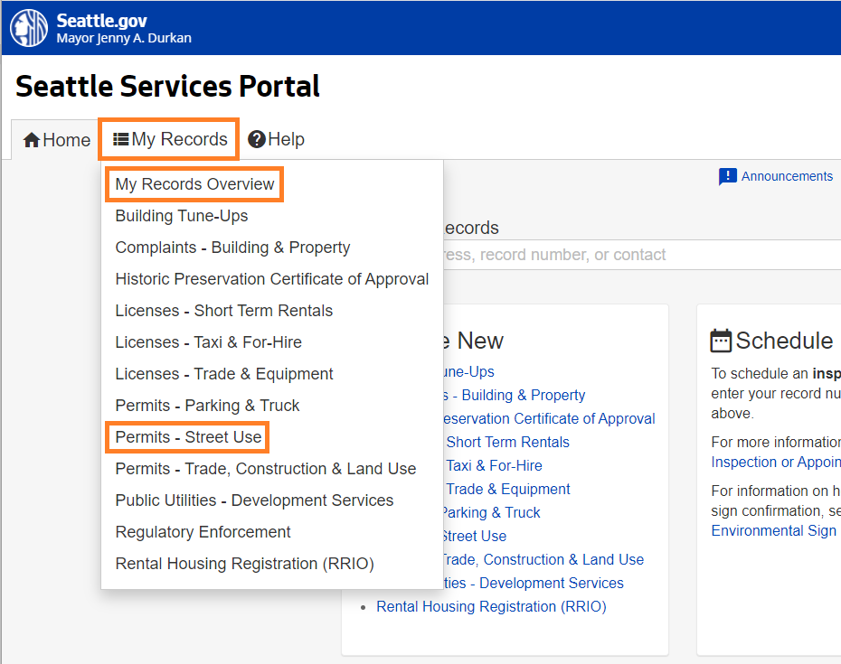Click the Announcements alert icon
841x664 pixels.
(729, 176)
